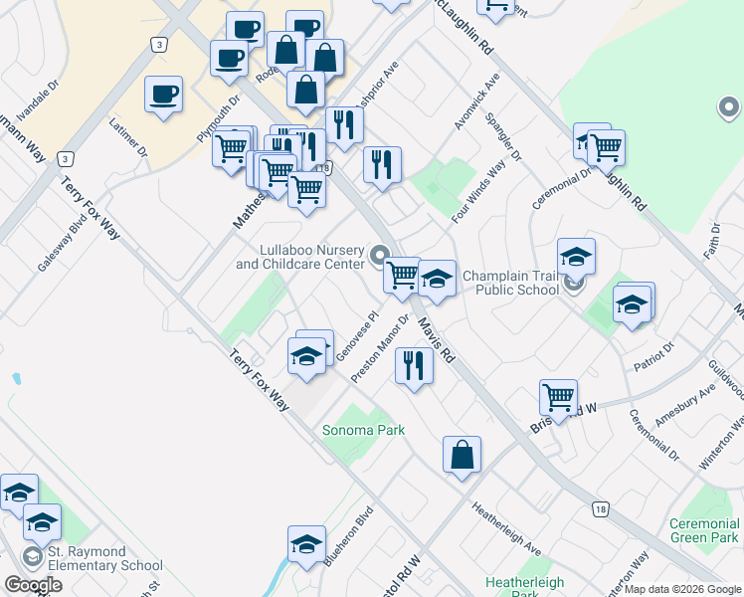
Task: Click the Blueheron Blvd street label
Action: tap(349, 536)
